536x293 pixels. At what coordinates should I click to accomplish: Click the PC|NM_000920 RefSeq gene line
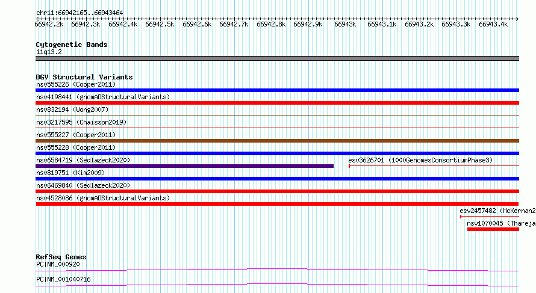click(x=277, y=270)
